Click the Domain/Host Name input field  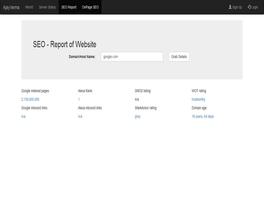point(132,57)
